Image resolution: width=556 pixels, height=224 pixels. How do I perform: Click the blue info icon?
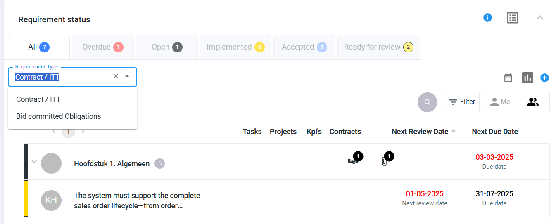487,18
